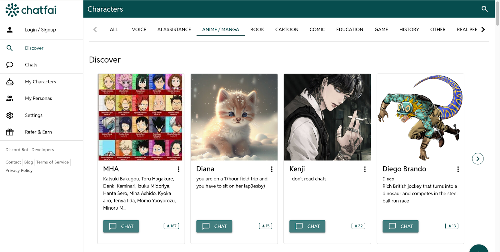Screen dimensions: 500x252
Task: Open the Privacy Policy link
Action: pyautogui.click(x=19, y=171)
